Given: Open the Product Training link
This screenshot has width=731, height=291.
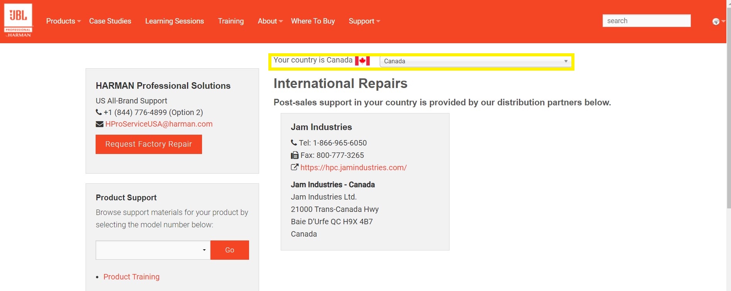Looking at the screenshot, I should coord(131,277).
